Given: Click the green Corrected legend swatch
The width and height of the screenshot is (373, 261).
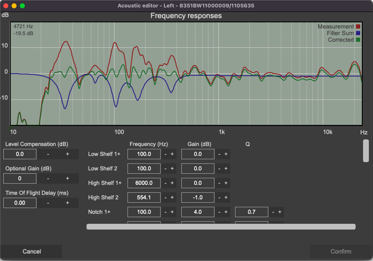Looking at the screenshot, I should (x=359, y=40).
